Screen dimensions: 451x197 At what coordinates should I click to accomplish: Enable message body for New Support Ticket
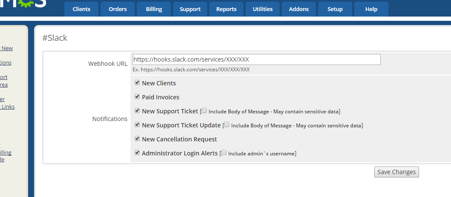pos(205,111)
